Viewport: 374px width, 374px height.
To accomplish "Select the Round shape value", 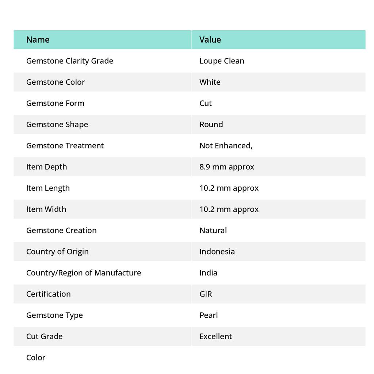I will click(x=211, y=124).
